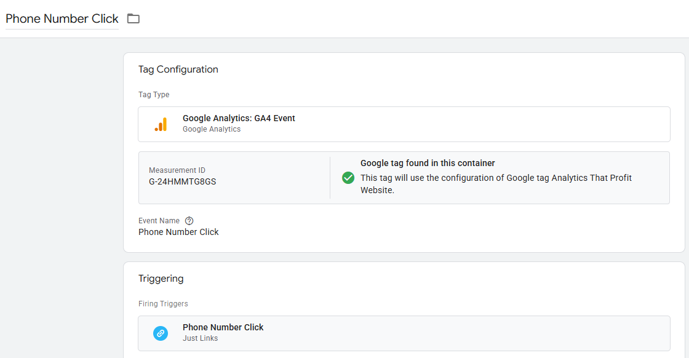
Task: Click the Just Links trigger label text
Action: (x=200, y=337)
